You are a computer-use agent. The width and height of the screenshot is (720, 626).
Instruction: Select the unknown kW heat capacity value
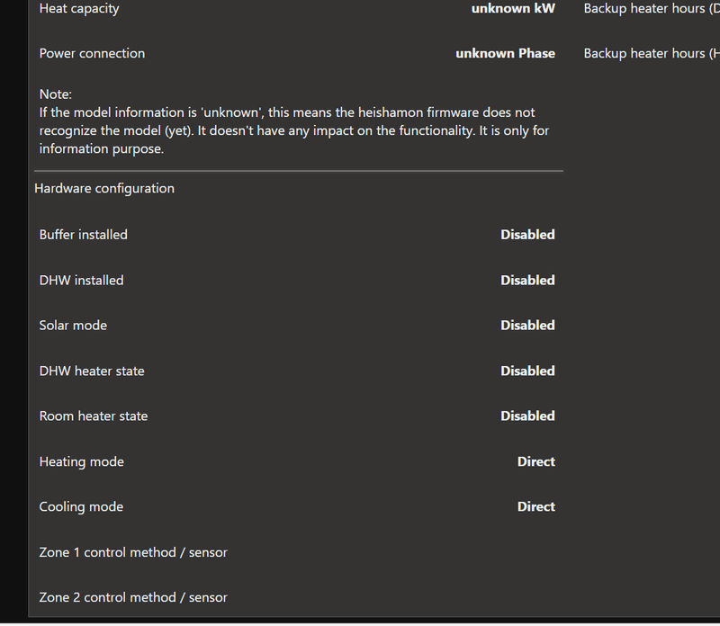[x=513, y=9]
